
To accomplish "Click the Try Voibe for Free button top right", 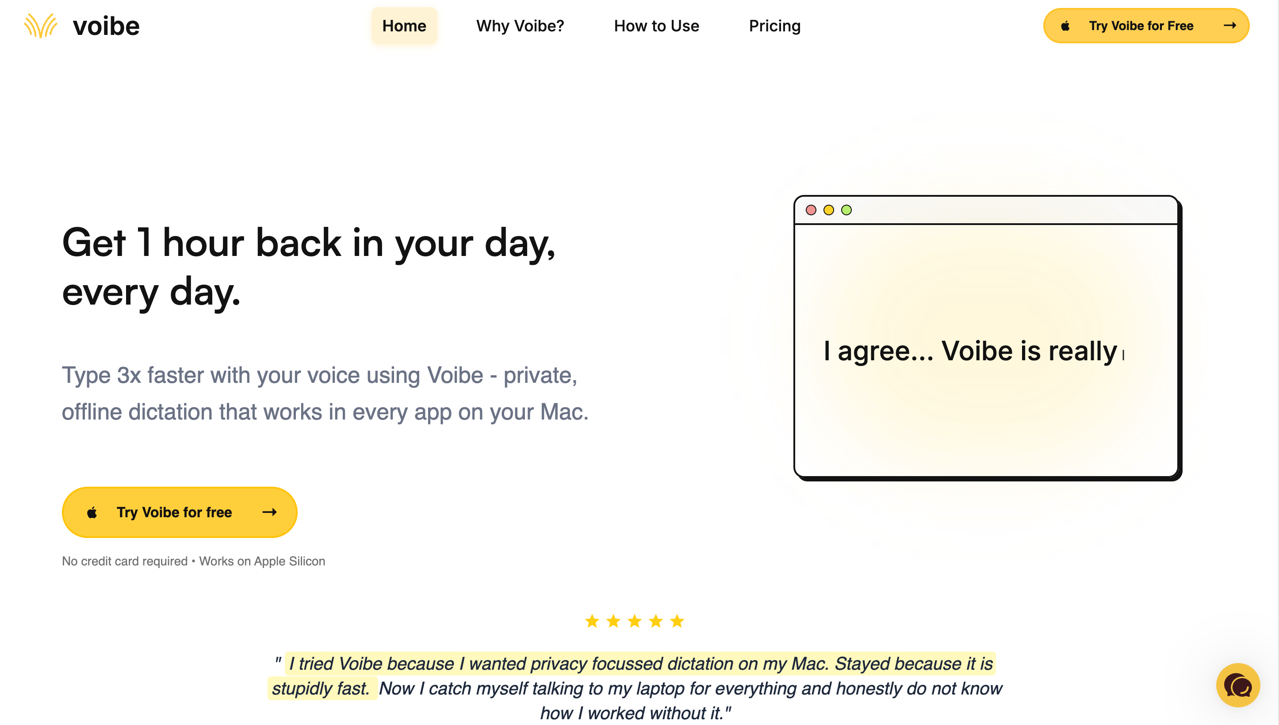I will 1146,25.
